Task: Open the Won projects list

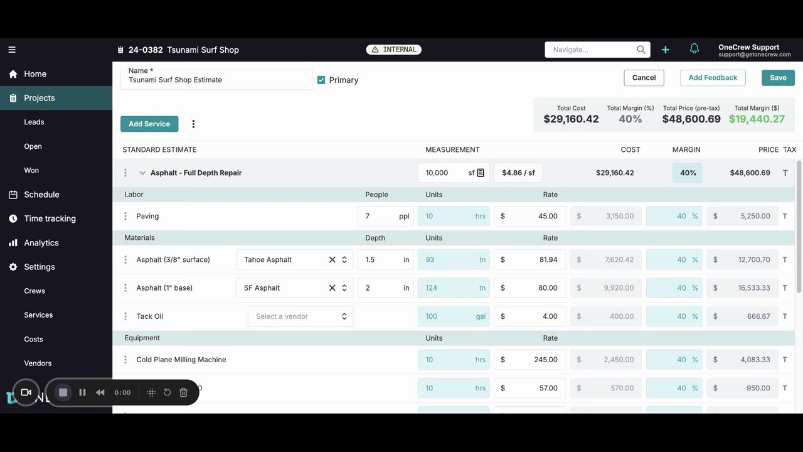Action: (31, 170)
